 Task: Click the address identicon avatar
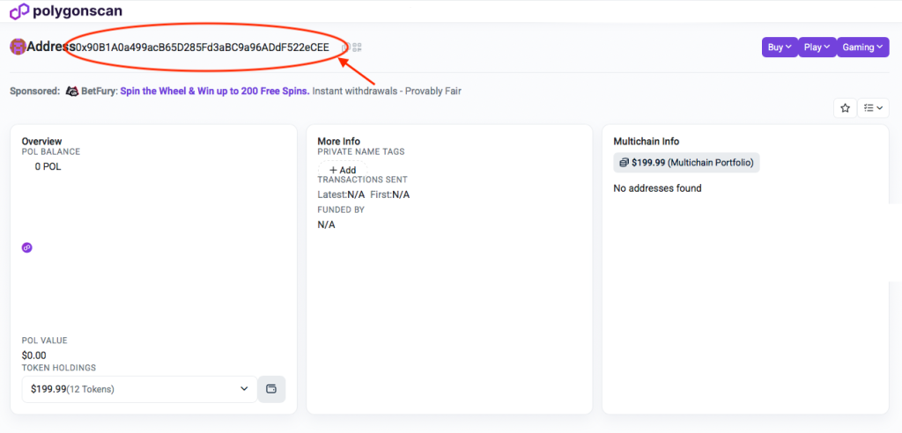tap(18, 48)
